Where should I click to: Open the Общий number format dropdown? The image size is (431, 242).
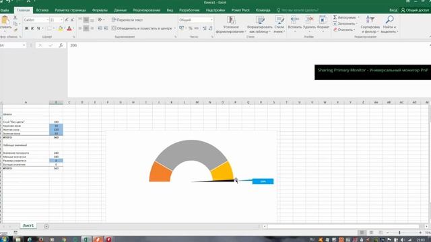click(x=211, y=19)
